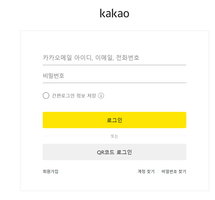Click the yellow 로그인 button
Image resolution: width=215 pixels, height=200 pixels.
coord(115,120)
